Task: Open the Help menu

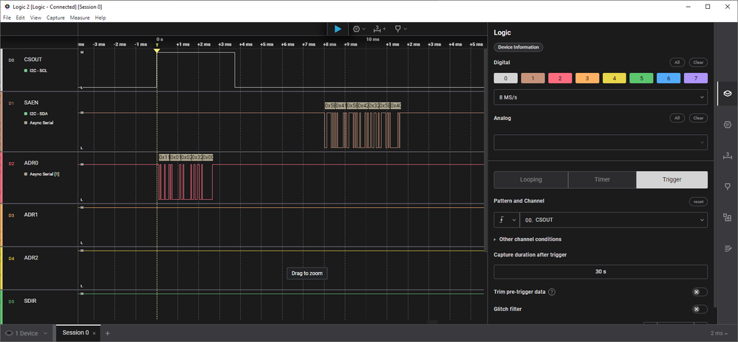Action: tap(100, 18)
